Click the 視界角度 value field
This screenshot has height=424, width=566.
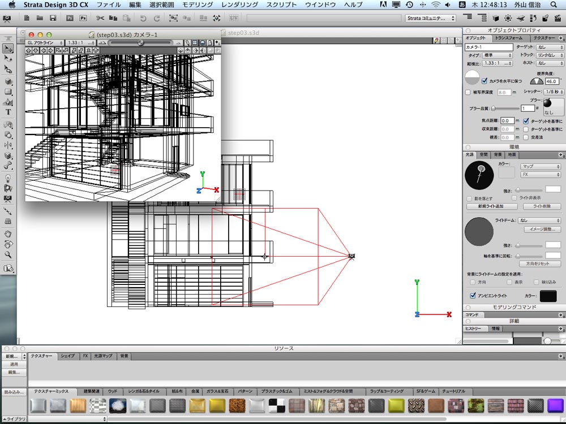(552, 81)
